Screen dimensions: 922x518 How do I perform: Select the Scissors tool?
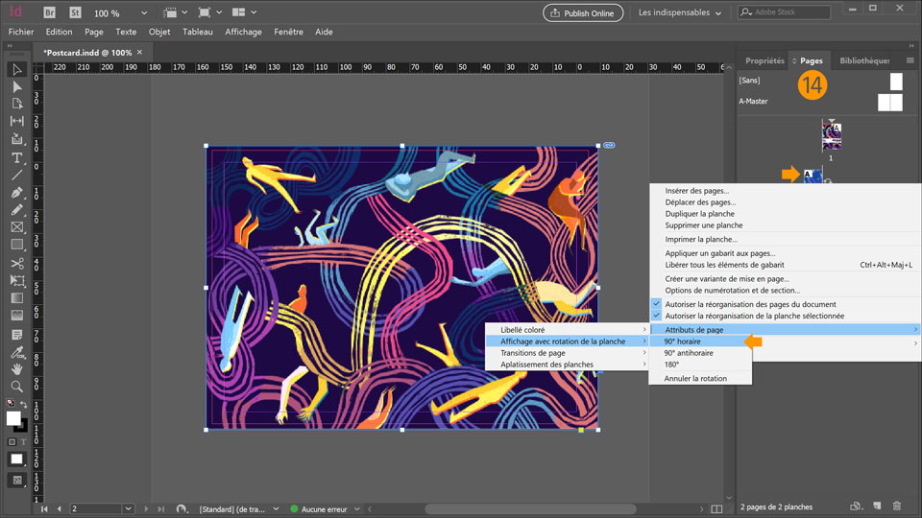17,263
